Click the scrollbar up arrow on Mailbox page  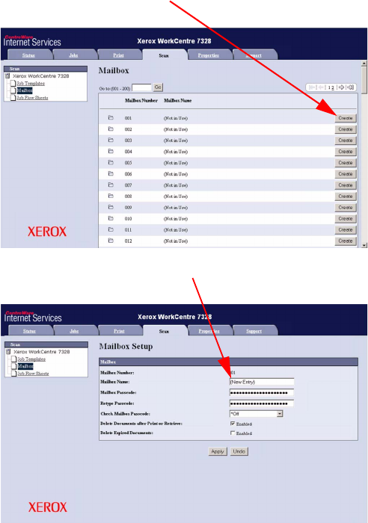point(364,64)
